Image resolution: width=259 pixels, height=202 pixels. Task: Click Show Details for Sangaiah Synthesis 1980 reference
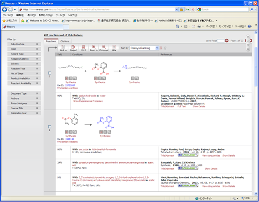click(211, 169)
